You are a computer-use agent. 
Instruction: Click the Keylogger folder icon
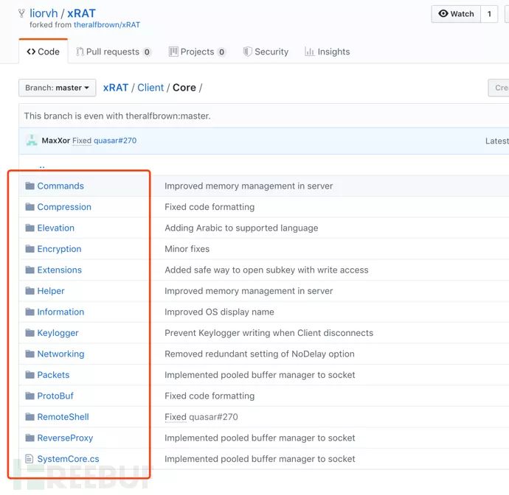30,333
